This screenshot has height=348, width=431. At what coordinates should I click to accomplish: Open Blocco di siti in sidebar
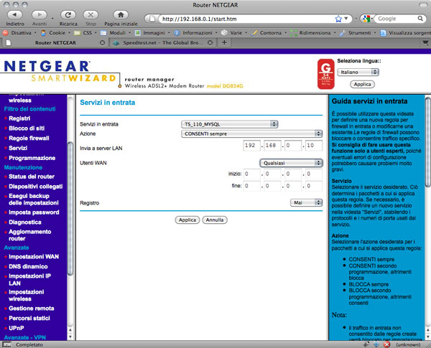[x=27, y=128]
